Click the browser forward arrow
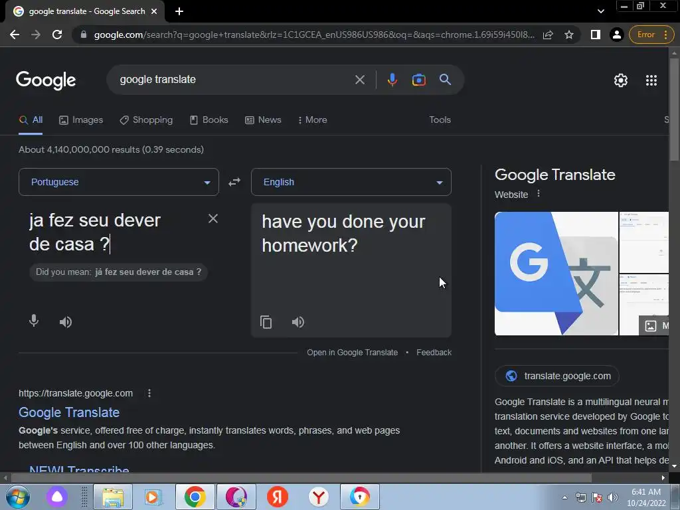This screenshot has height=510, width=680. (36, 35)
